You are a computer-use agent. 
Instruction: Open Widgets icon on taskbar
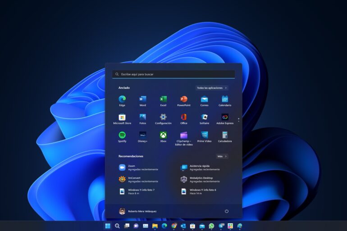pyautogui.click(x=146, y=226)
